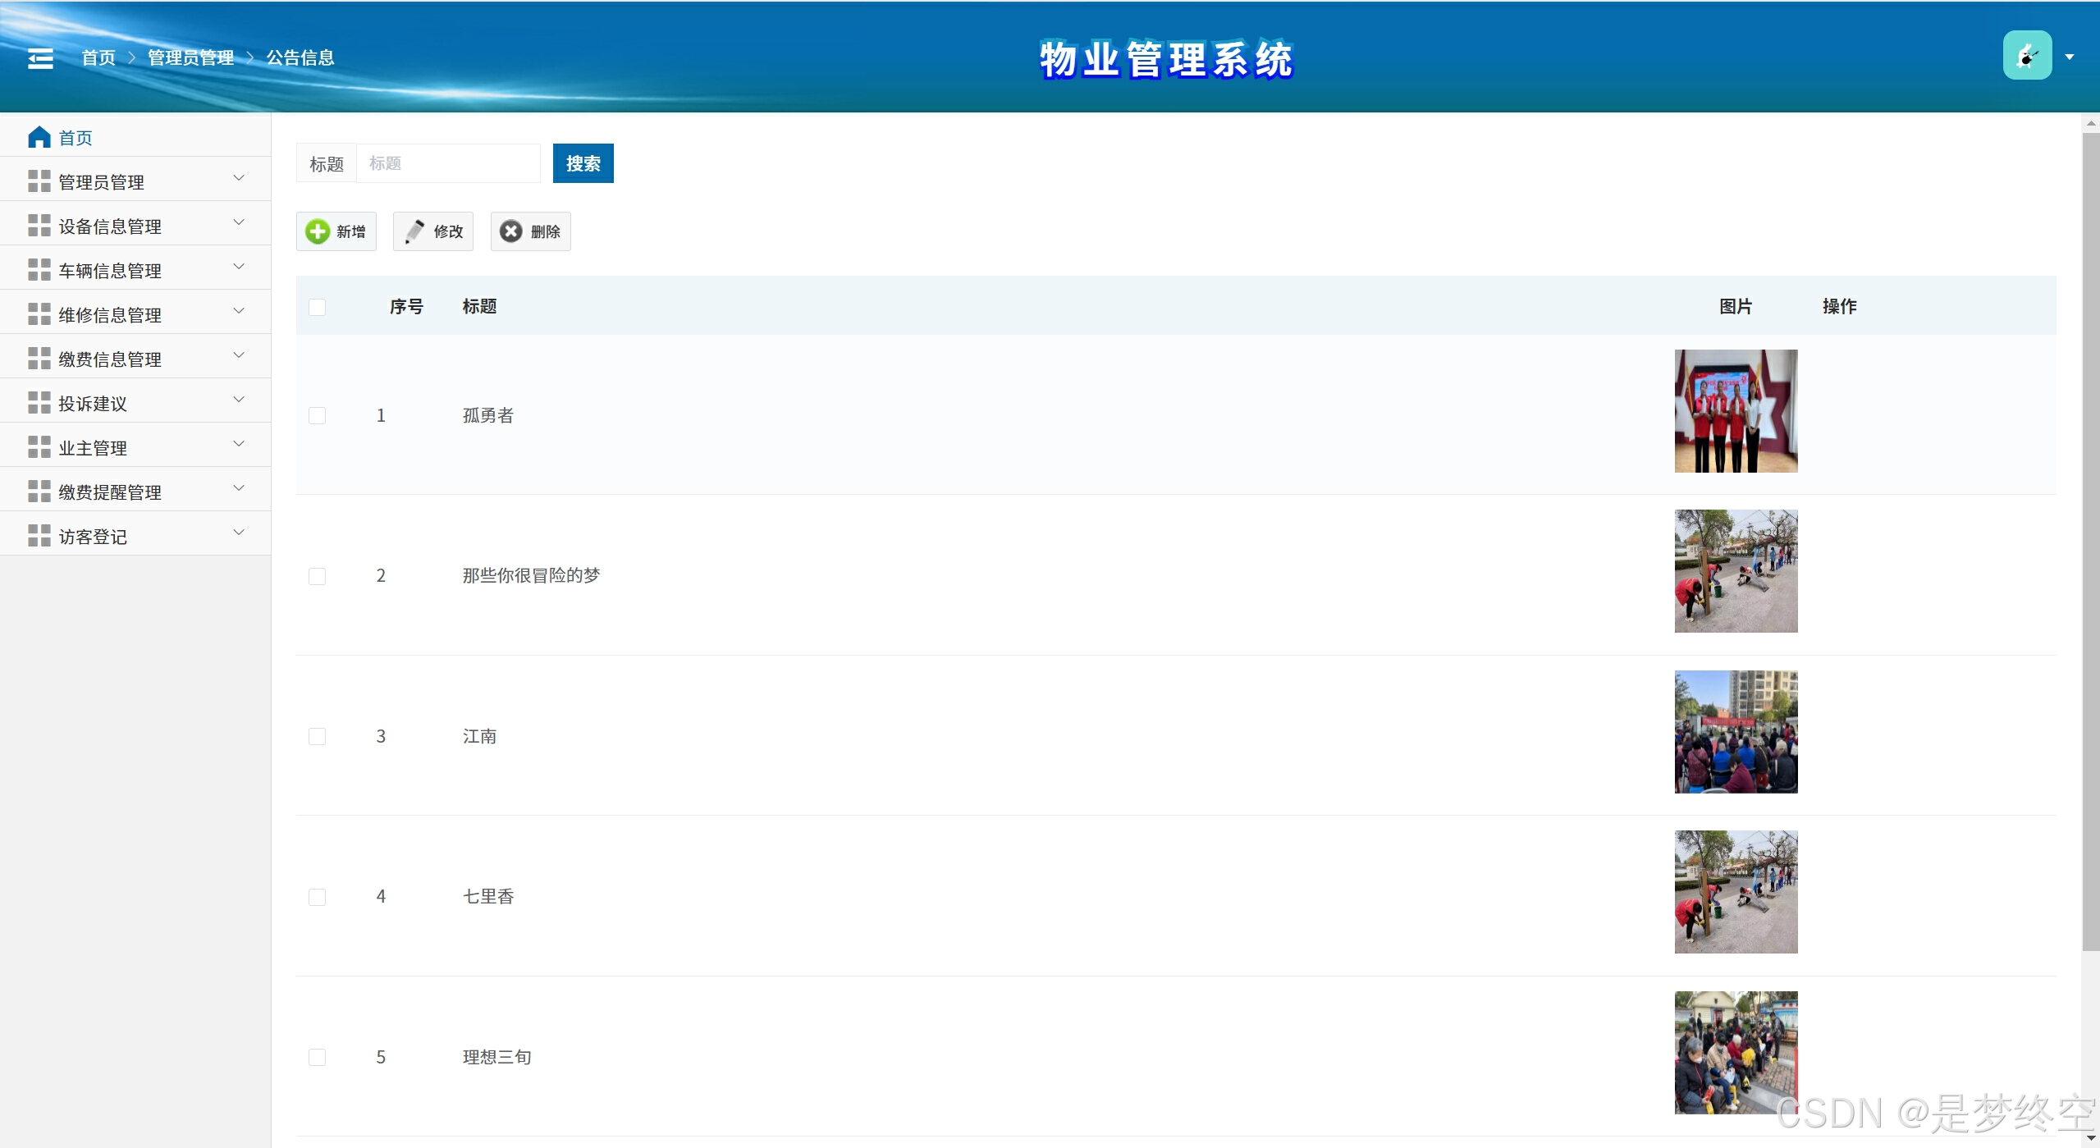Image resolution: width=2100 pixels, height=1148 pixels.
Task: Click the blue 搜索 button
Action: tap(583, 163)
